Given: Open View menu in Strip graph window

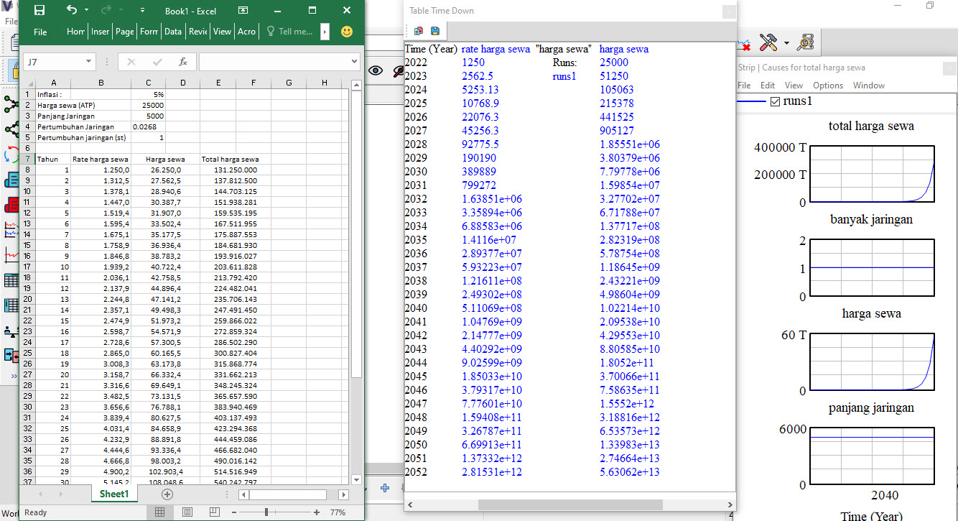Looking at the screenshot, I should pyautogui.click(x=794, y=85).
